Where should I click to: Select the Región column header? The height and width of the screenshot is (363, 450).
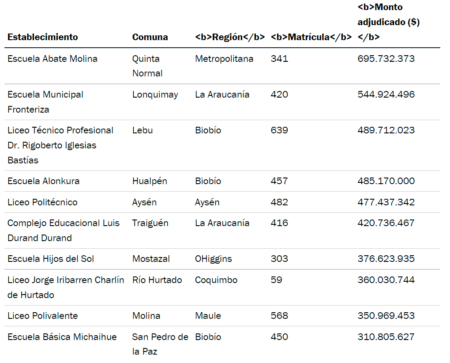(230, 37)
